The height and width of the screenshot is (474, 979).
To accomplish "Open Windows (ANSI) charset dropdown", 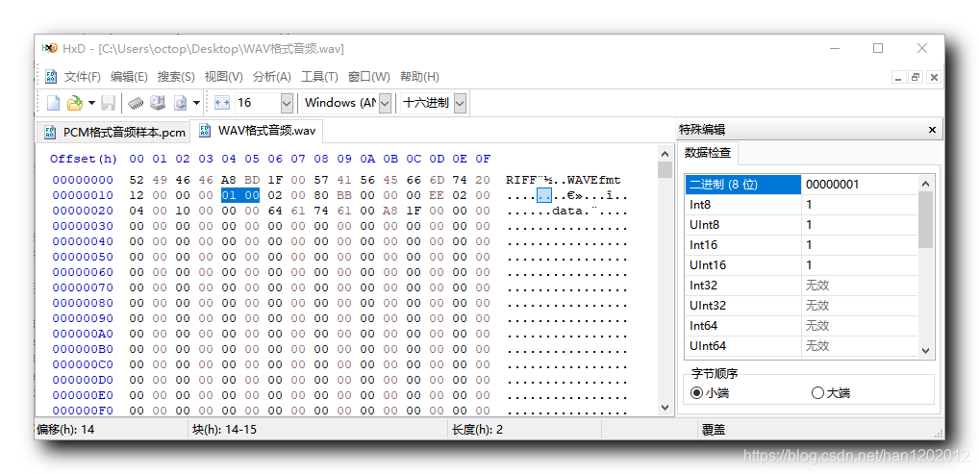I will click(386, 103).
